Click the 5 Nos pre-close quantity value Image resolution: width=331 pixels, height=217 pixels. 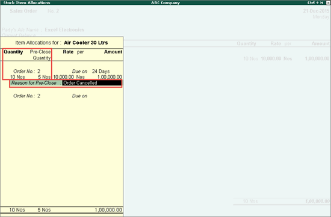click(x=44, y=77)
